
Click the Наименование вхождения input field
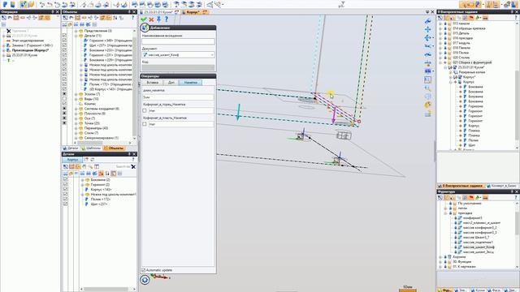coord(178,41)
